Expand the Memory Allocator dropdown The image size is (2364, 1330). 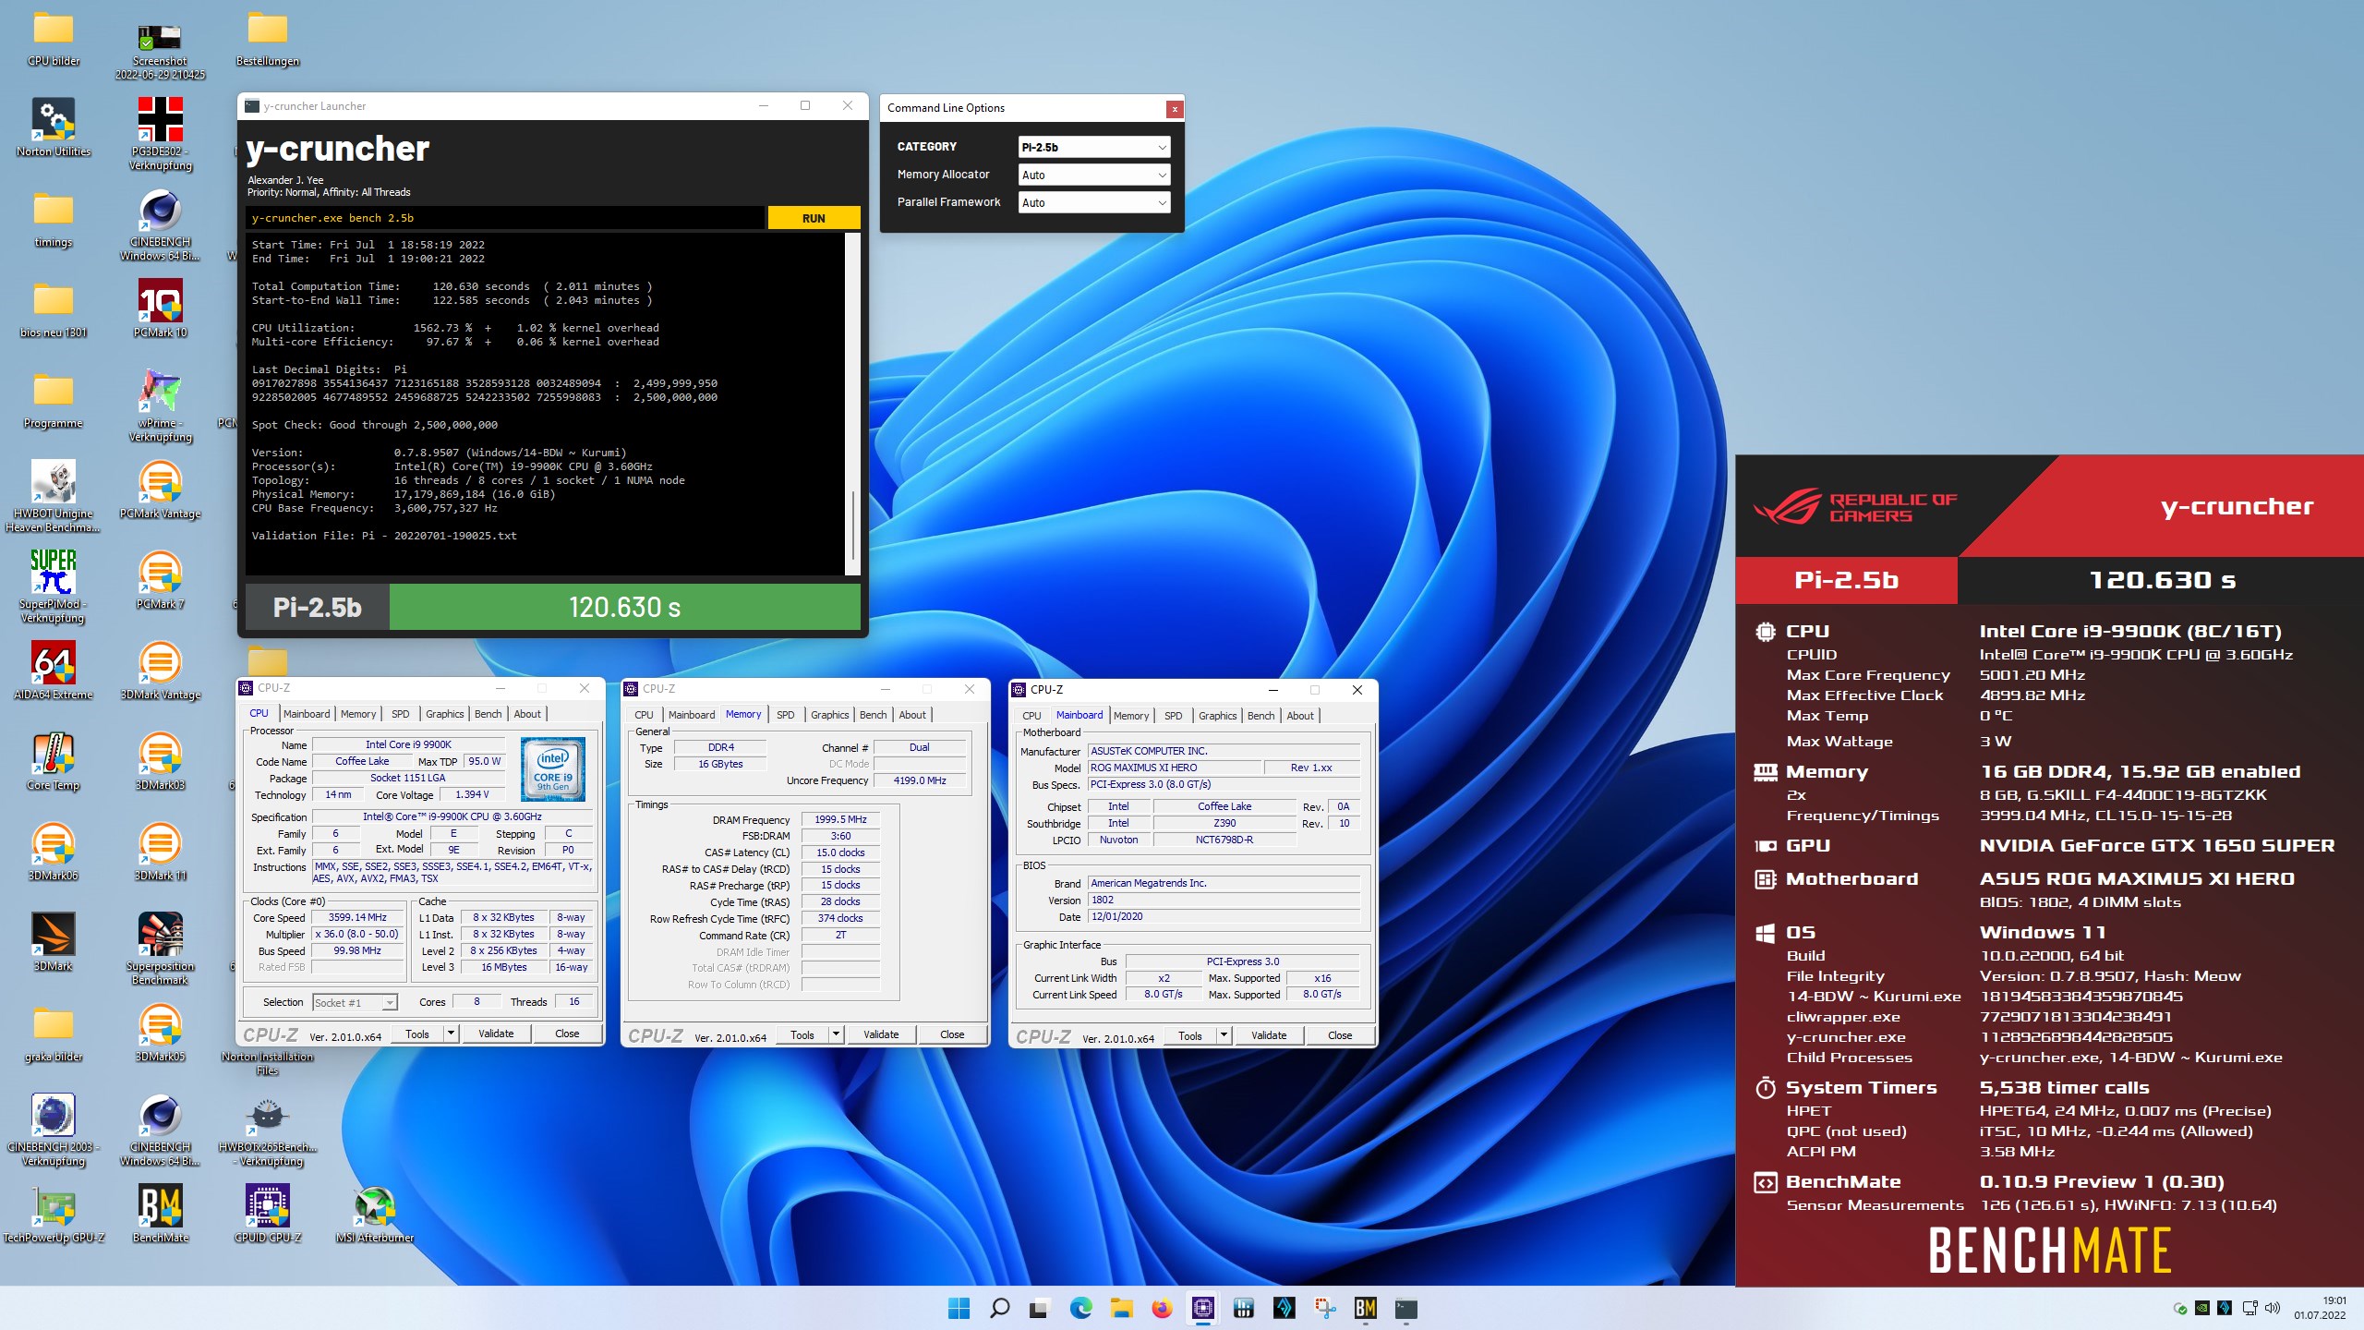(x=1094, y=175)
